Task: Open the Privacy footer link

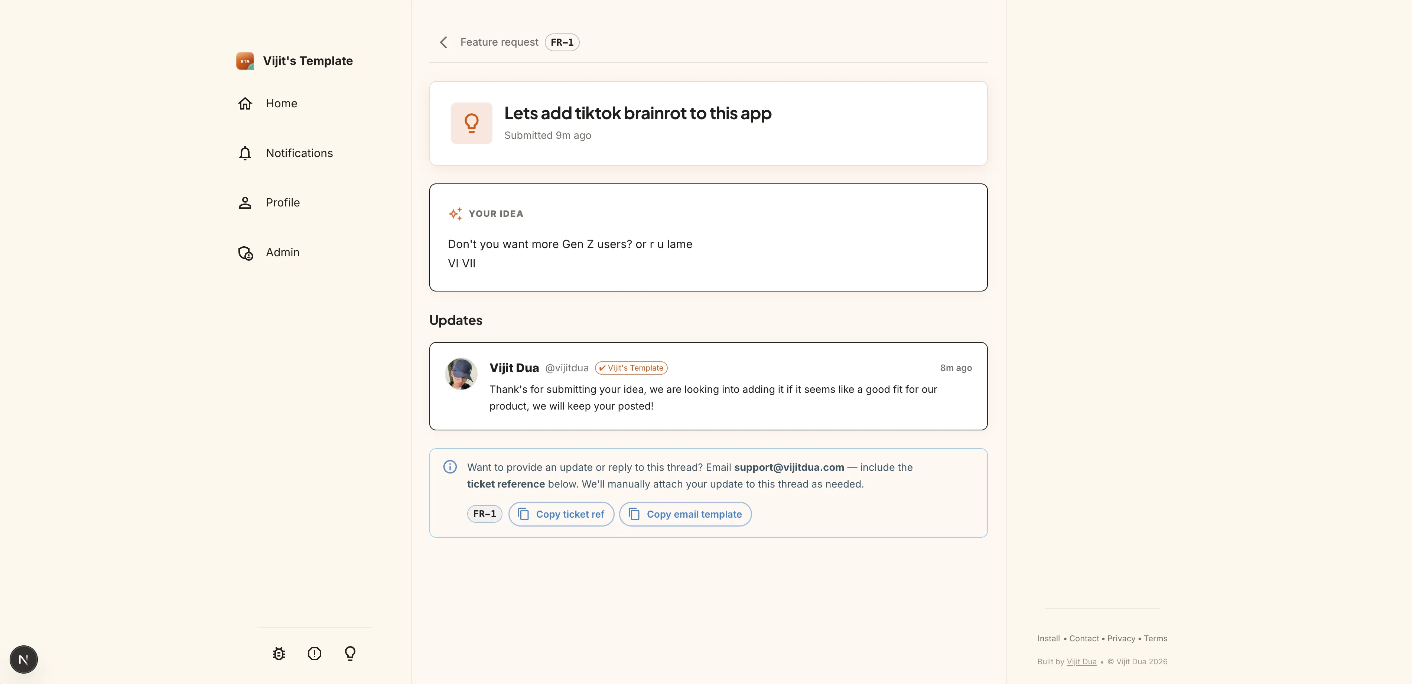Action: point(1121,638)
